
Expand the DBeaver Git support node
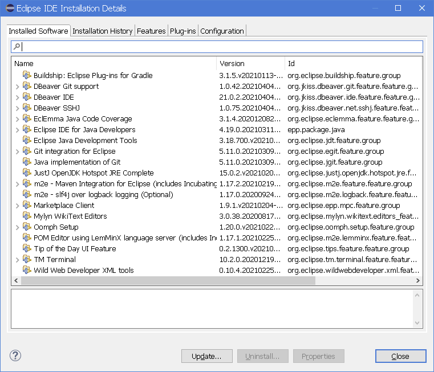(x=18, y=87)
